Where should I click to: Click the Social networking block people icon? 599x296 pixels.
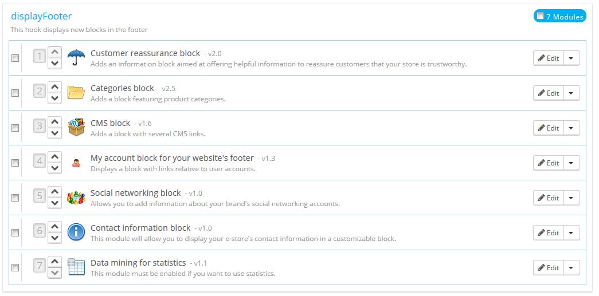(x=76, y=198)
